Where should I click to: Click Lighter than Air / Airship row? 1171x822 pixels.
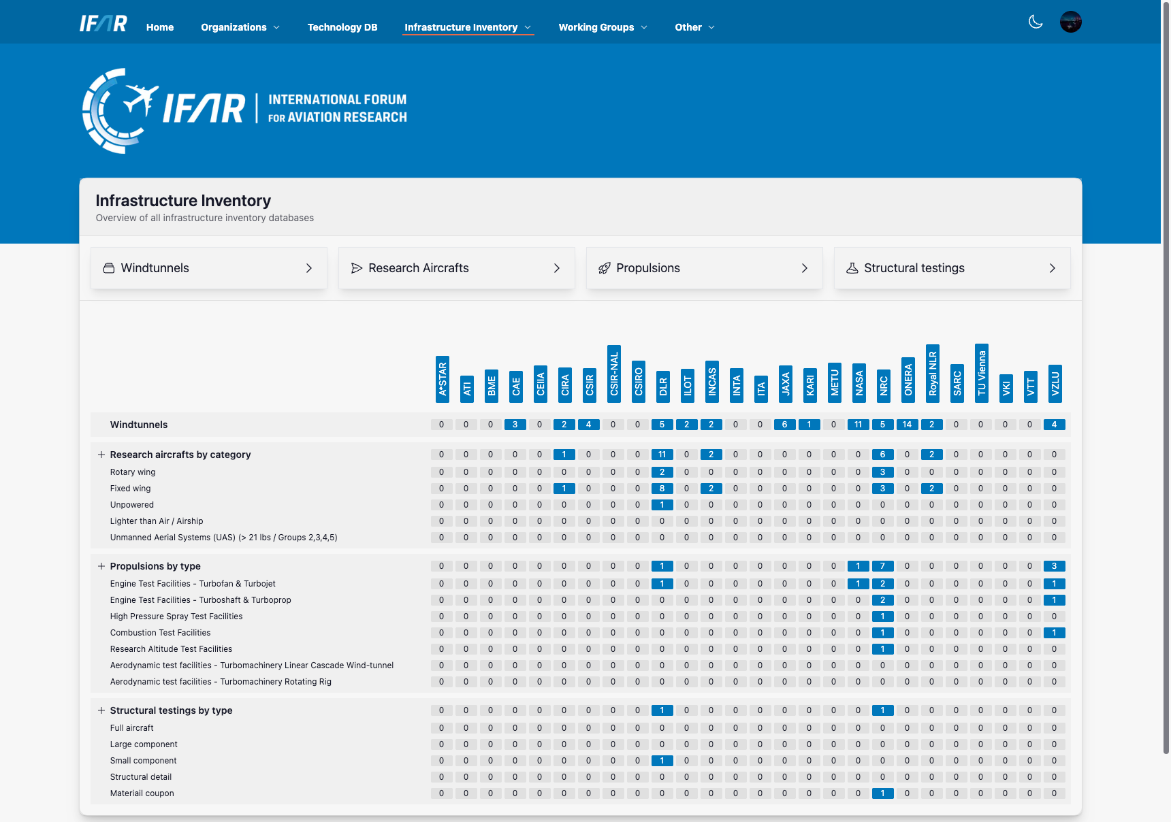click(x=157, y=521)
